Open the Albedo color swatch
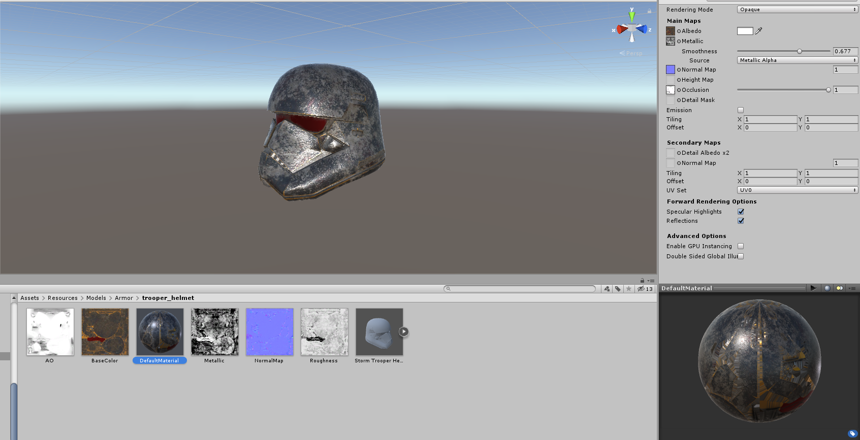Viewport: 860px width, 440px height. coord(745,31)
